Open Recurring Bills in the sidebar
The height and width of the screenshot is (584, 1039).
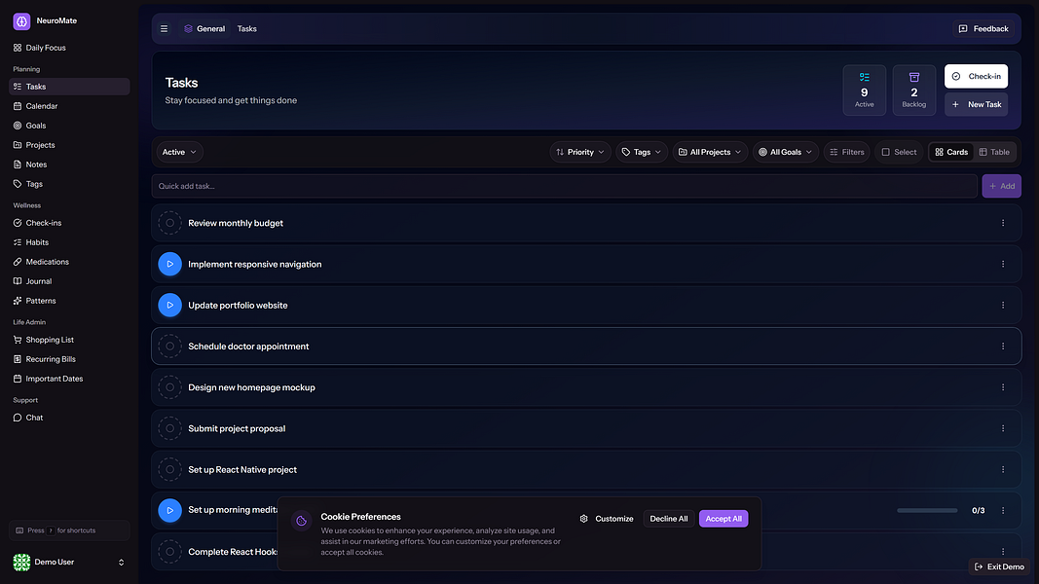point(69,359)
